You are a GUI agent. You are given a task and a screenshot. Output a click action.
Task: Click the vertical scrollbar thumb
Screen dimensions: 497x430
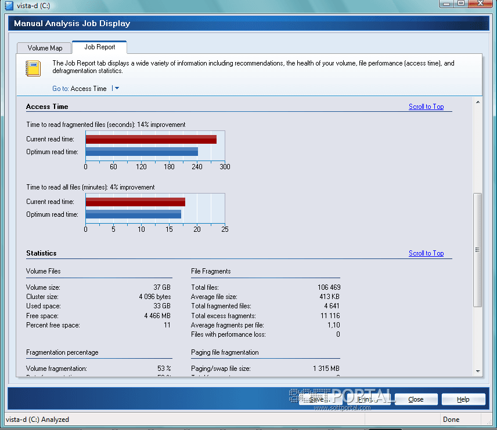478,250
